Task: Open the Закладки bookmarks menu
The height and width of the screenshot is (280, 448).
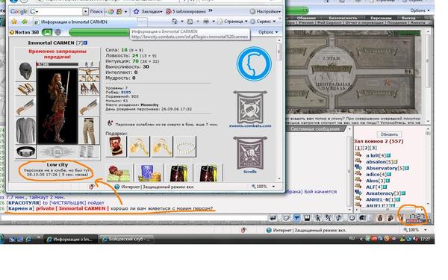Action: [148, 11]
